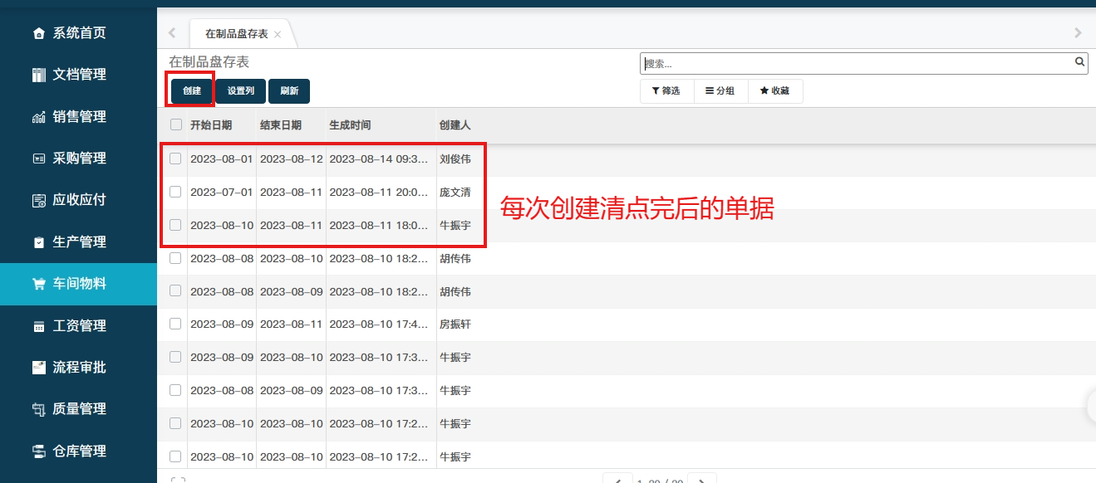Viewport: 1096px width, 483px height.
Task: Click the 文档管理 sidebar icon
Action: pyautogui.click(x=38, y=75)
